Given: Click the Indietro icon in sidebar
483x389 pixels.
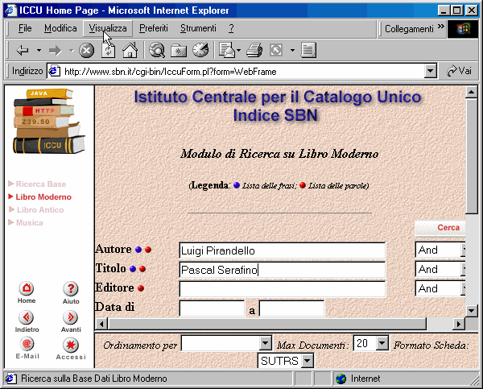Looking at the screenshot, I should click(27, 317).
